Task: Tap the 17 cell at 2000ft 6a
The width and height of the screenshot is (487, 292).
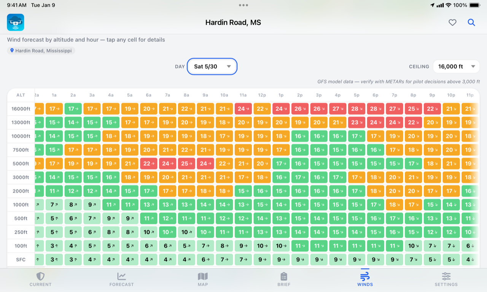Action: [149, 191]
